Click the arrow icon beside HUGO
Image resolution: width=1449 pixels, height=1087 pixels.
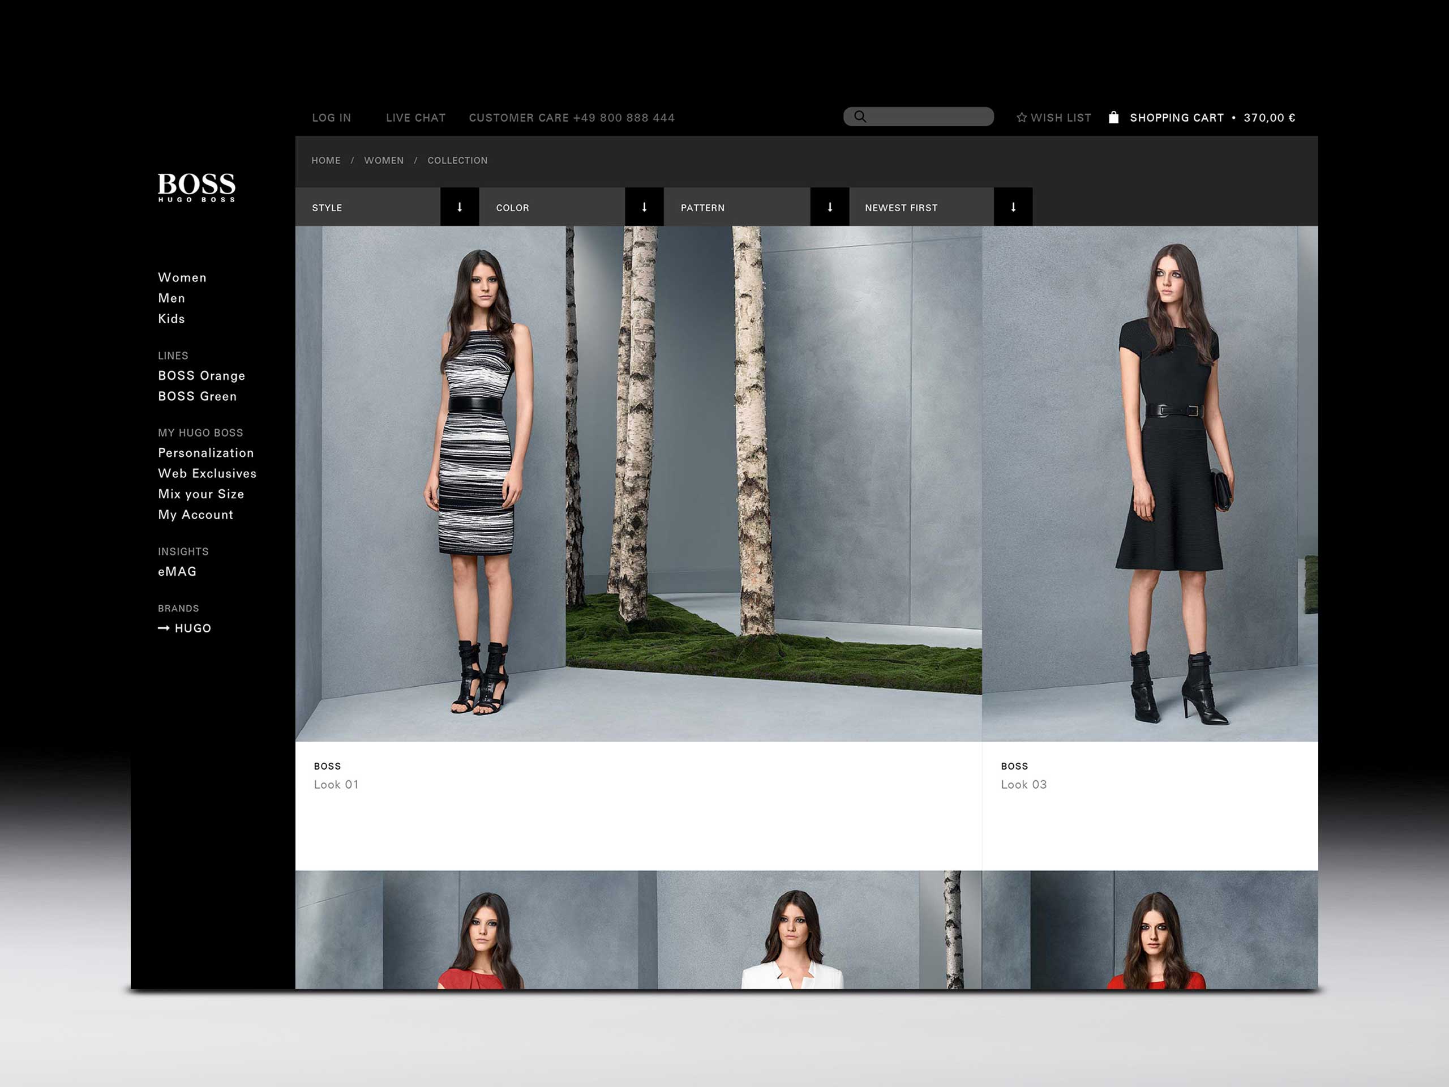coord(164,628)
